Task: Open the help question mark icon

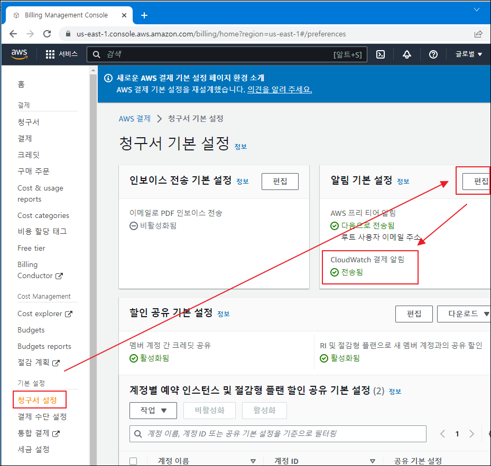Action: (x=433, y=54)
